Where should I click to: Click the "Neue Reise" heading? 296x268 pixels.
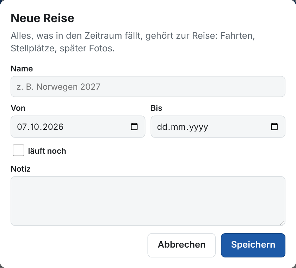point(42,18)
